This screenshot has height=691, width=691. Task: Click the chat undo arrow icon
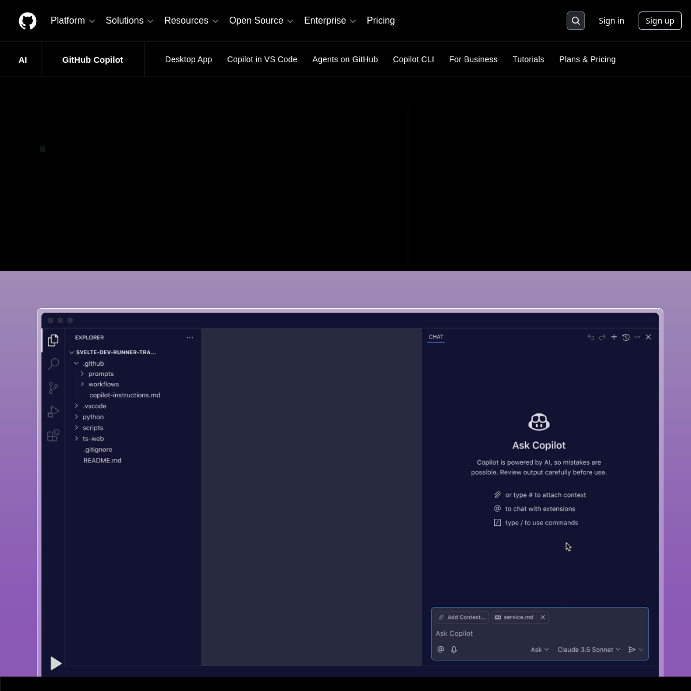point(591,337)
